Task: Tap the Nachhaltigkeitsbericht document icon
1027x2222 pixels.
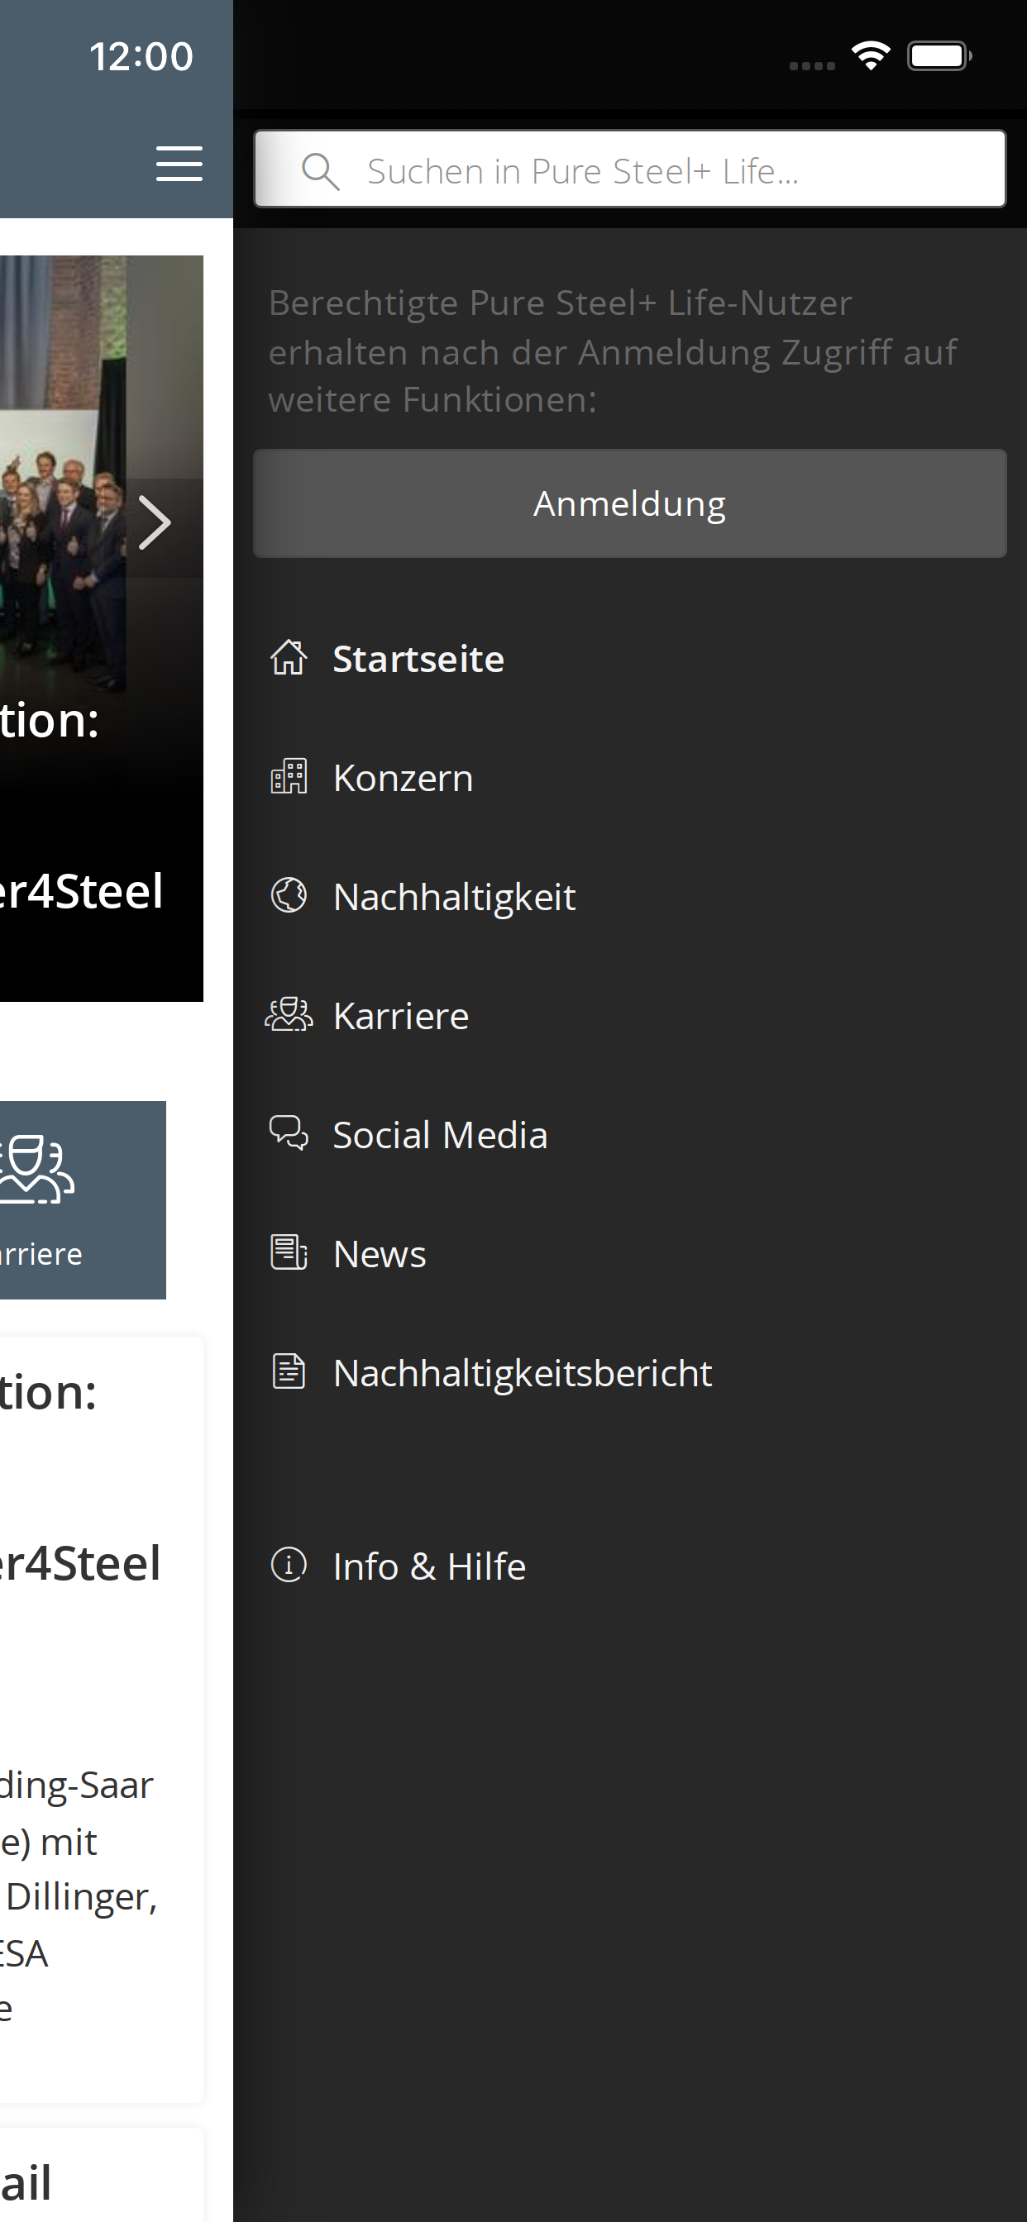Action: pyautogui.click(x=289, y=1372)
